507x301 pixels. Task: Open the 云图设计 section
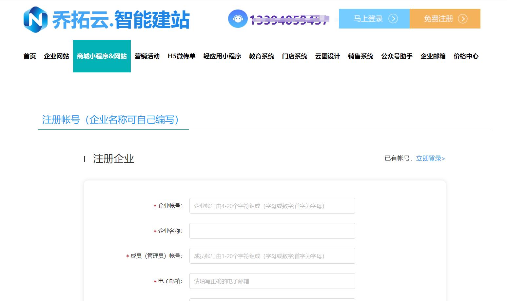click(327, 56)
